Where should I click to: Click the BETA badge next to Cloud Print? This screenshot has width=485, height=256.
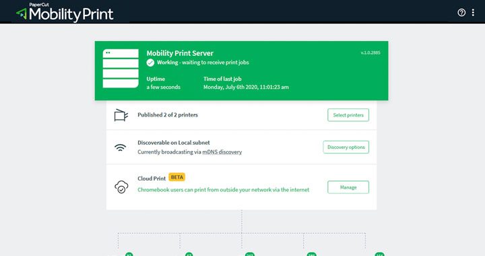tap(177, 177)
